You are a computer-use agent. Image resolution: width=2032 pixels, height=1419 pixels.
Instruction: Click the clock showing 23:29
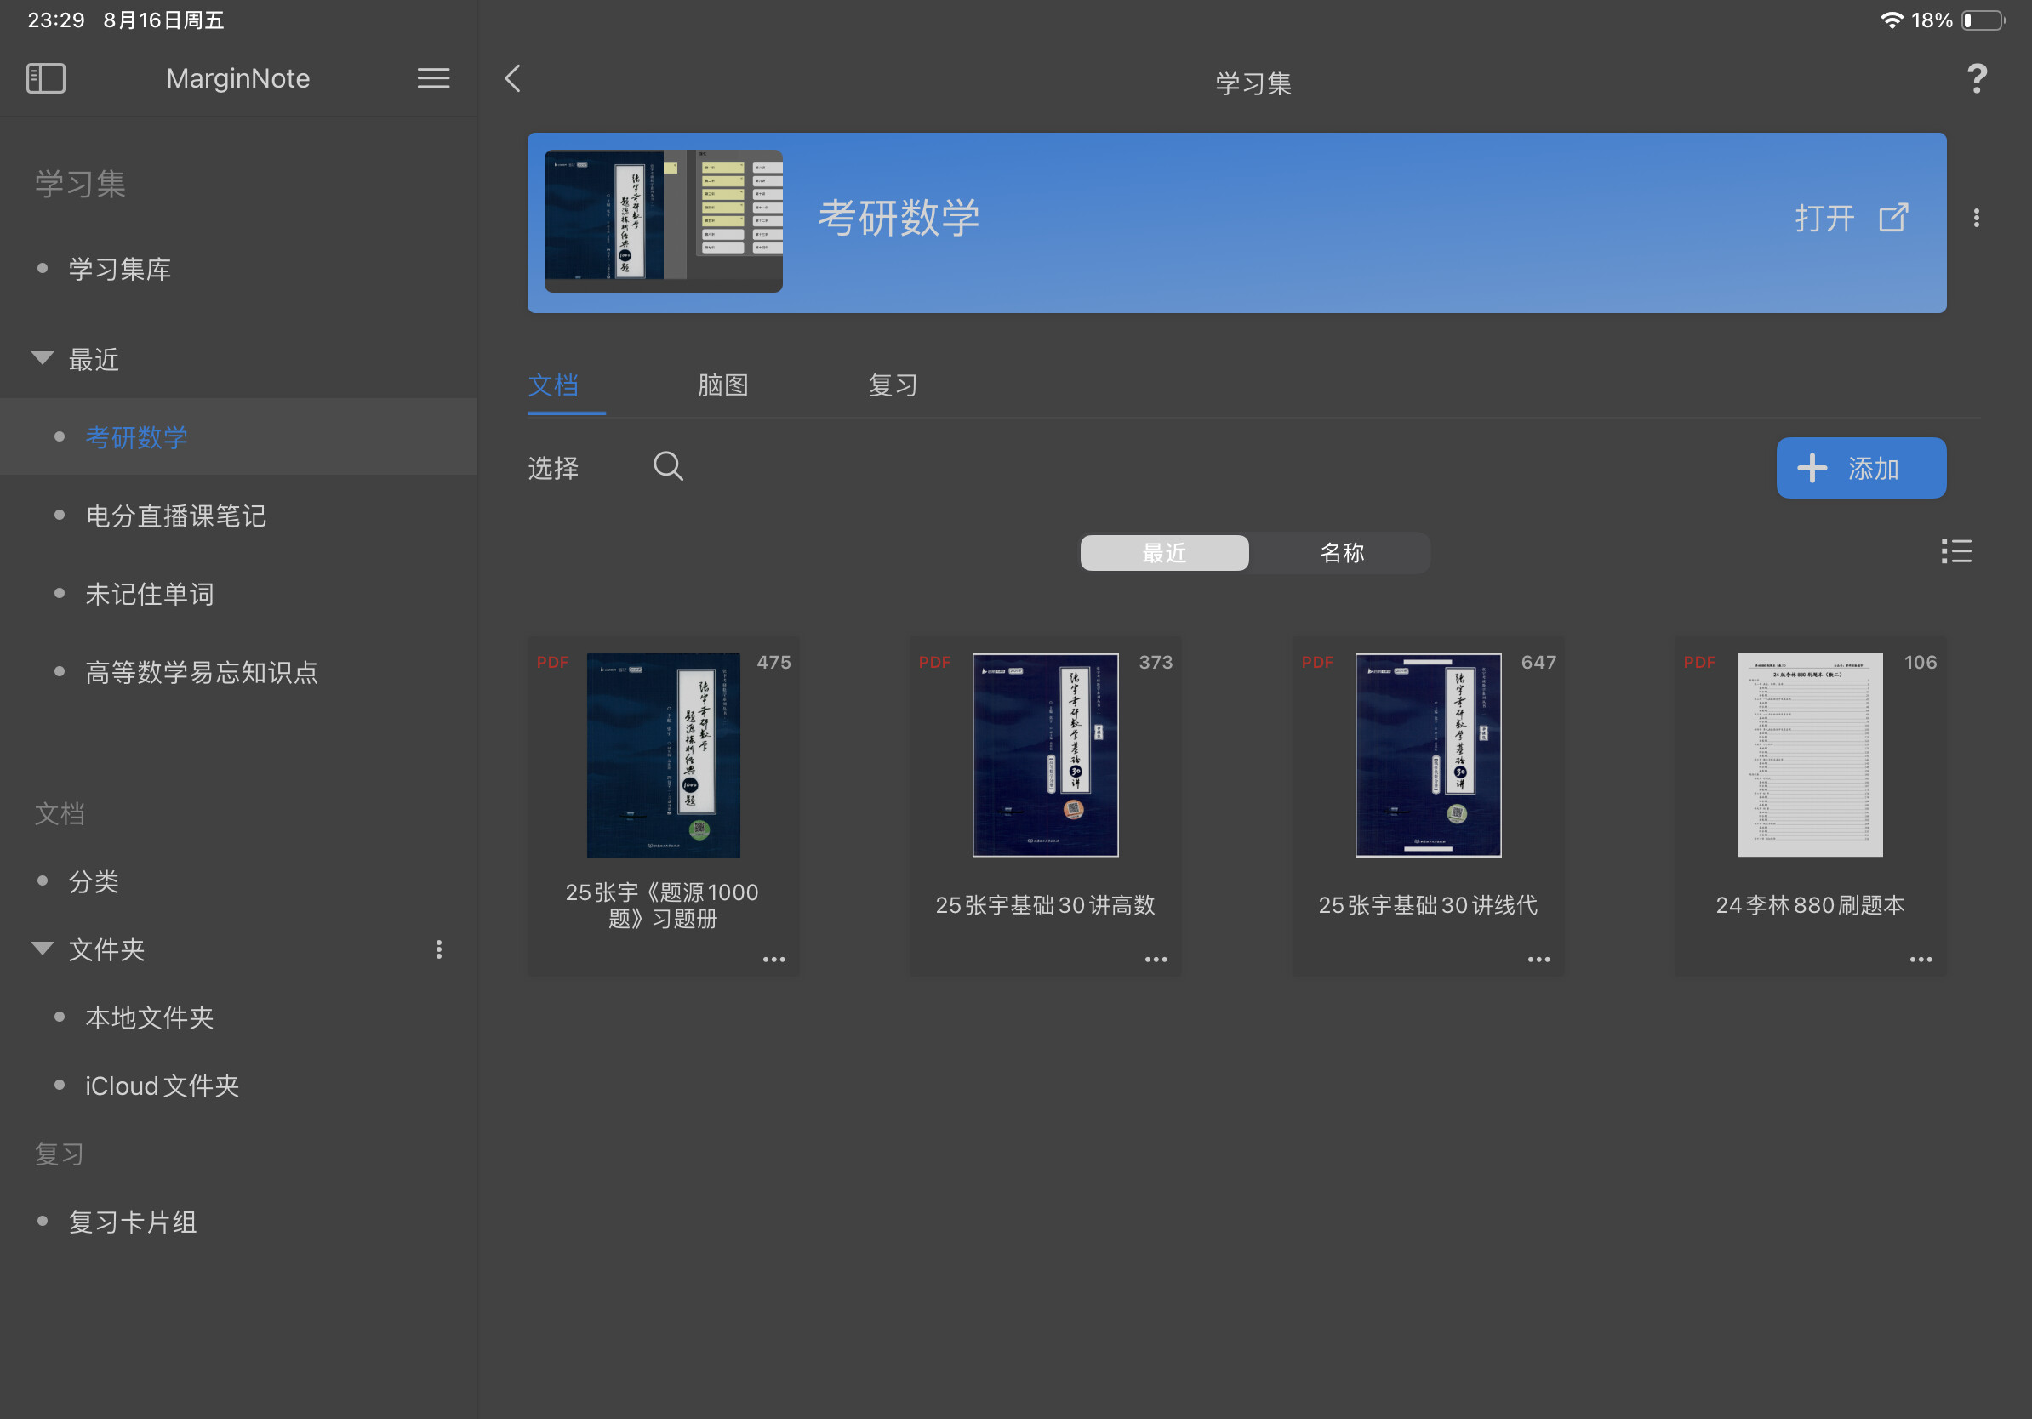[x=56, y=20]
